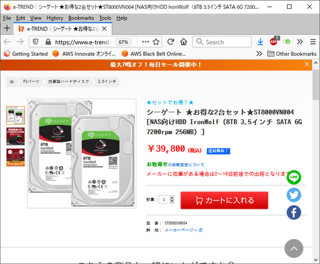Click カートに入れる add to cart button
Screen dimensions: 320x264
pyautogui.click(x=224, y=200)
